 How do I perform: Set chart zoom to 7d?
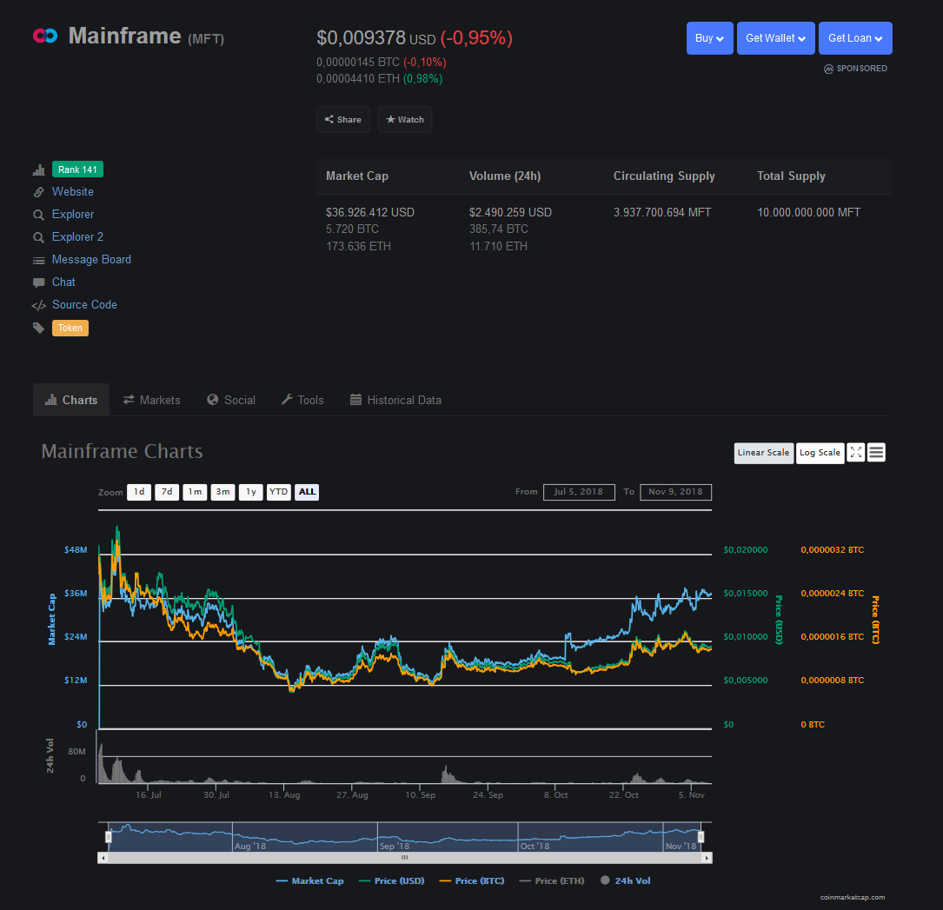tap(167, 492)
